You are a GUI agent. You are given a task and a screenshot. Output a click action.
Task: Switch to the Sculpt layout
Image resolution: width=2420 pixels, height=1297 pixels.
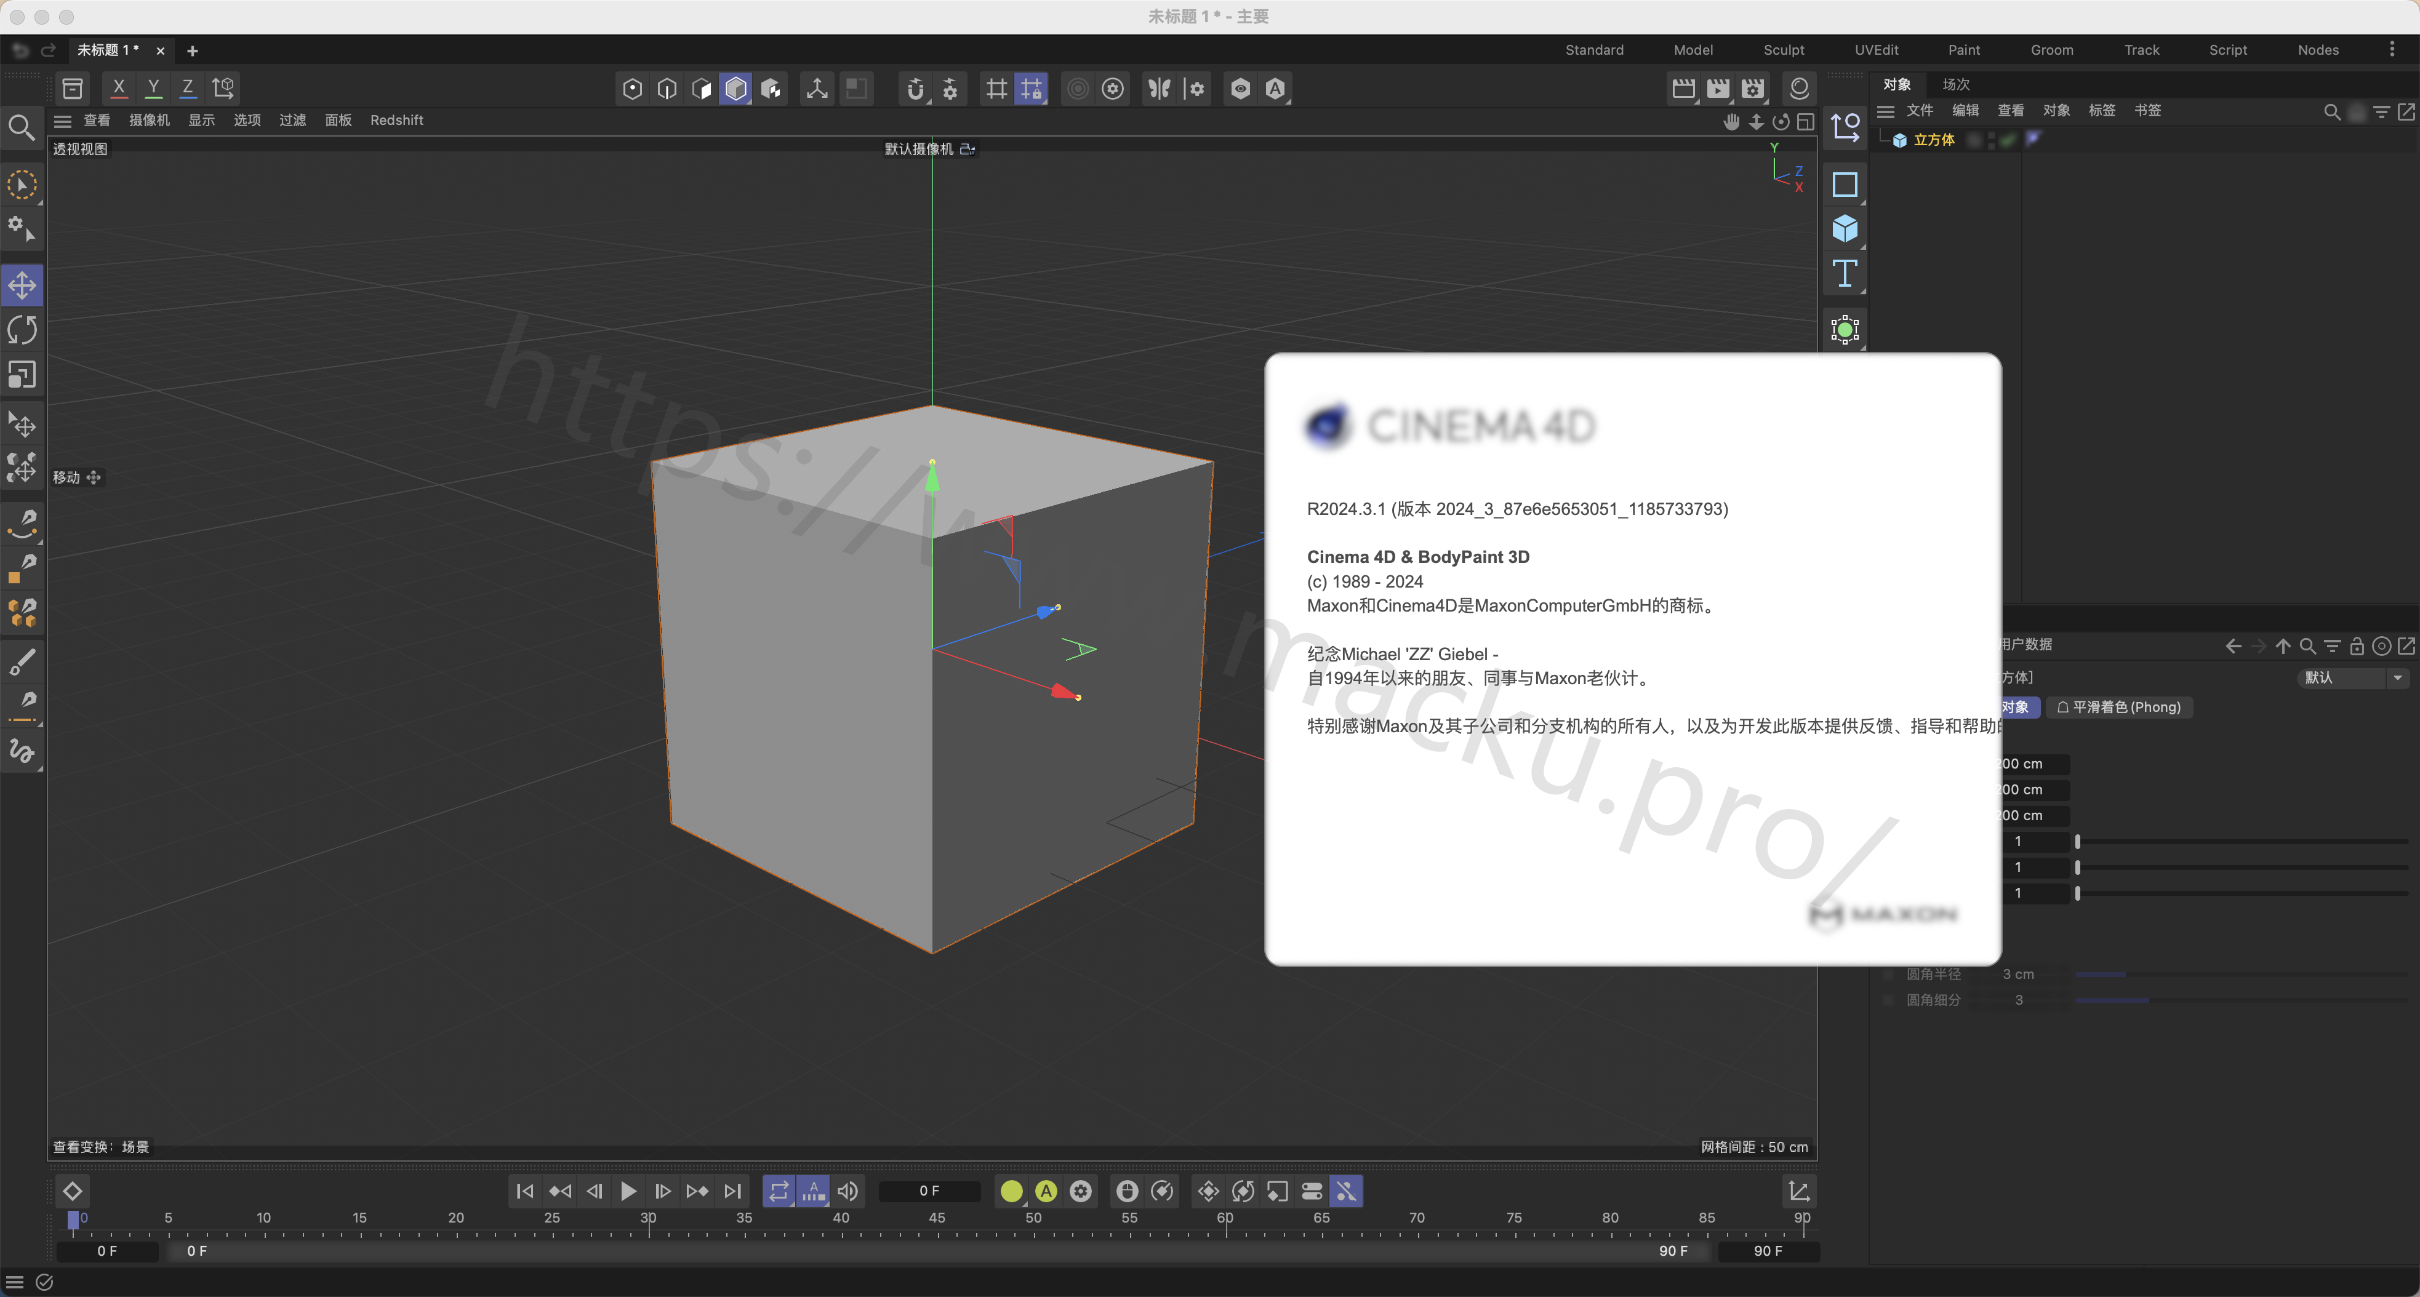(x=1783, y=50)
